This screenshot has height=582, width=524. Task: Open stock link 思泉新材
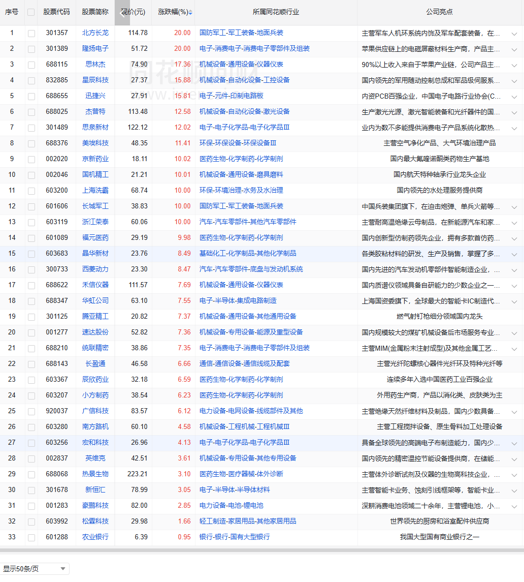tap(95, 127)
